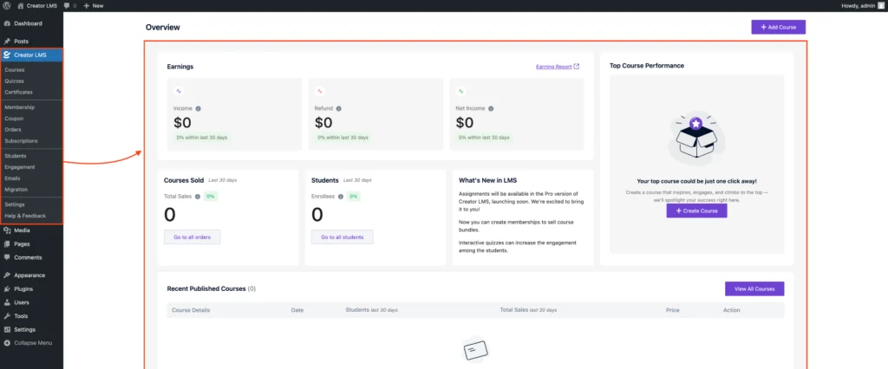
Task: Open the Creator LMS site home link
Action: tap(36, 5)
